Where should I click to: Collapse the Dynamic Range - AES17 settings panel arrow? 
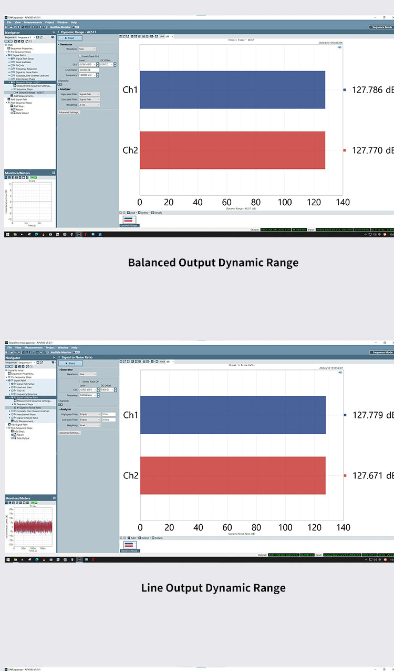(59, 32)
